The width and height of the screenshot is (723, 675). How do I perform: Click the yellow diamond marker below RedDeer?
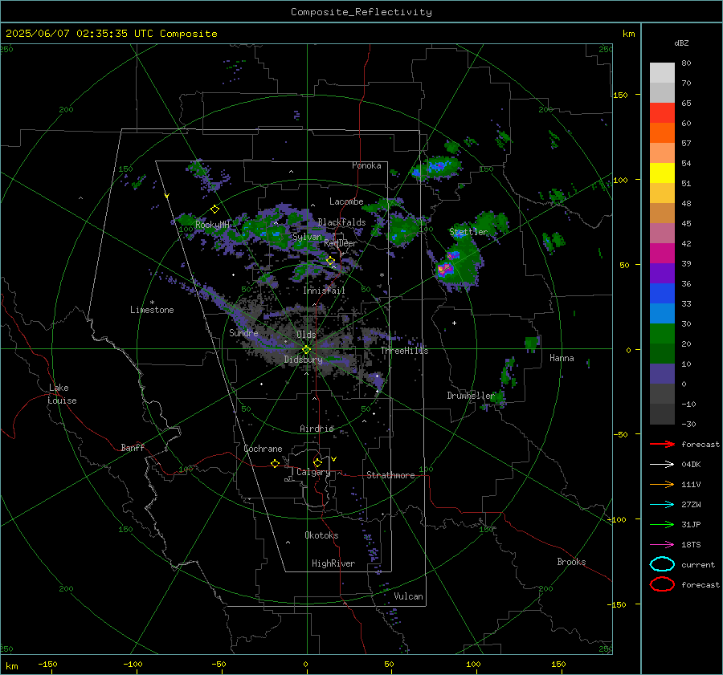click(x=330, y=261)
